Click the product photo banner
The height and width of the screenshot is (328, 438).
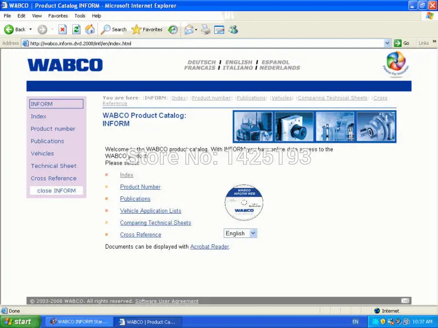314,127
